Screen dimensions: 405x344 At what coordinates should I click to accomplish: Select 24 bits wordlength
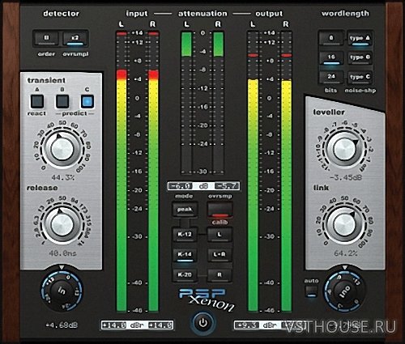[x=331, y=78]
